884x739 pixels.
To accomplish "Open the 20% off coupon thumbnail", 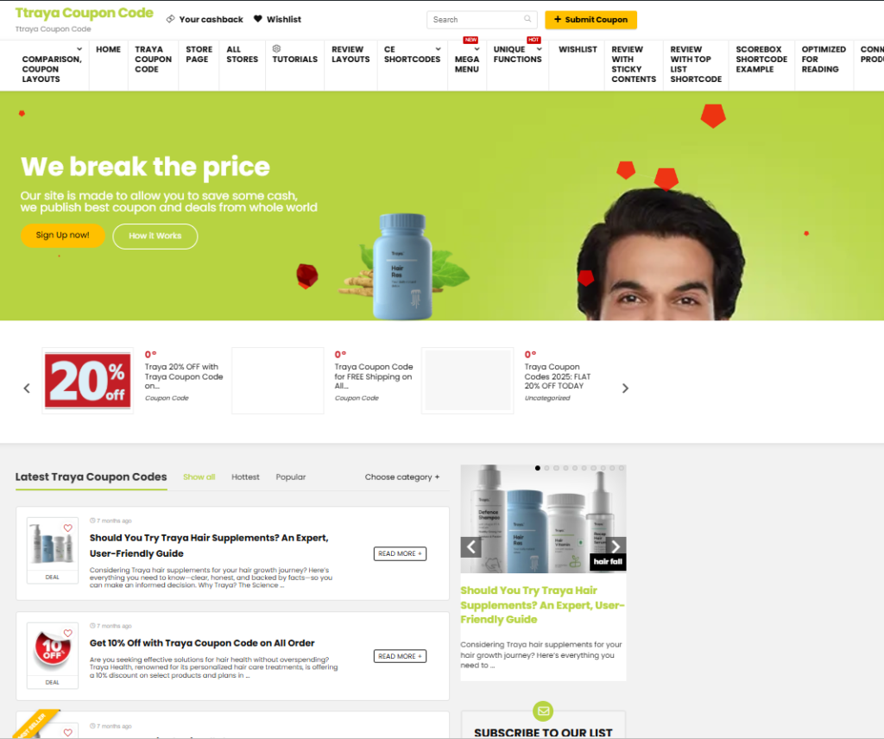I will [88, 381].
